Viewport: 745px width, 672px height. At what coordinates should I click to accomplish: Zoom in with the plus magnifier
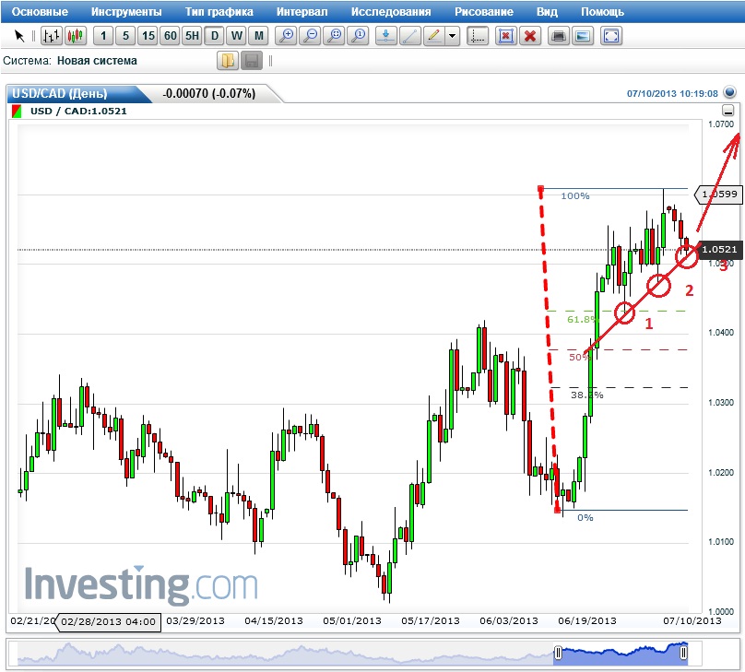[287, 36]
